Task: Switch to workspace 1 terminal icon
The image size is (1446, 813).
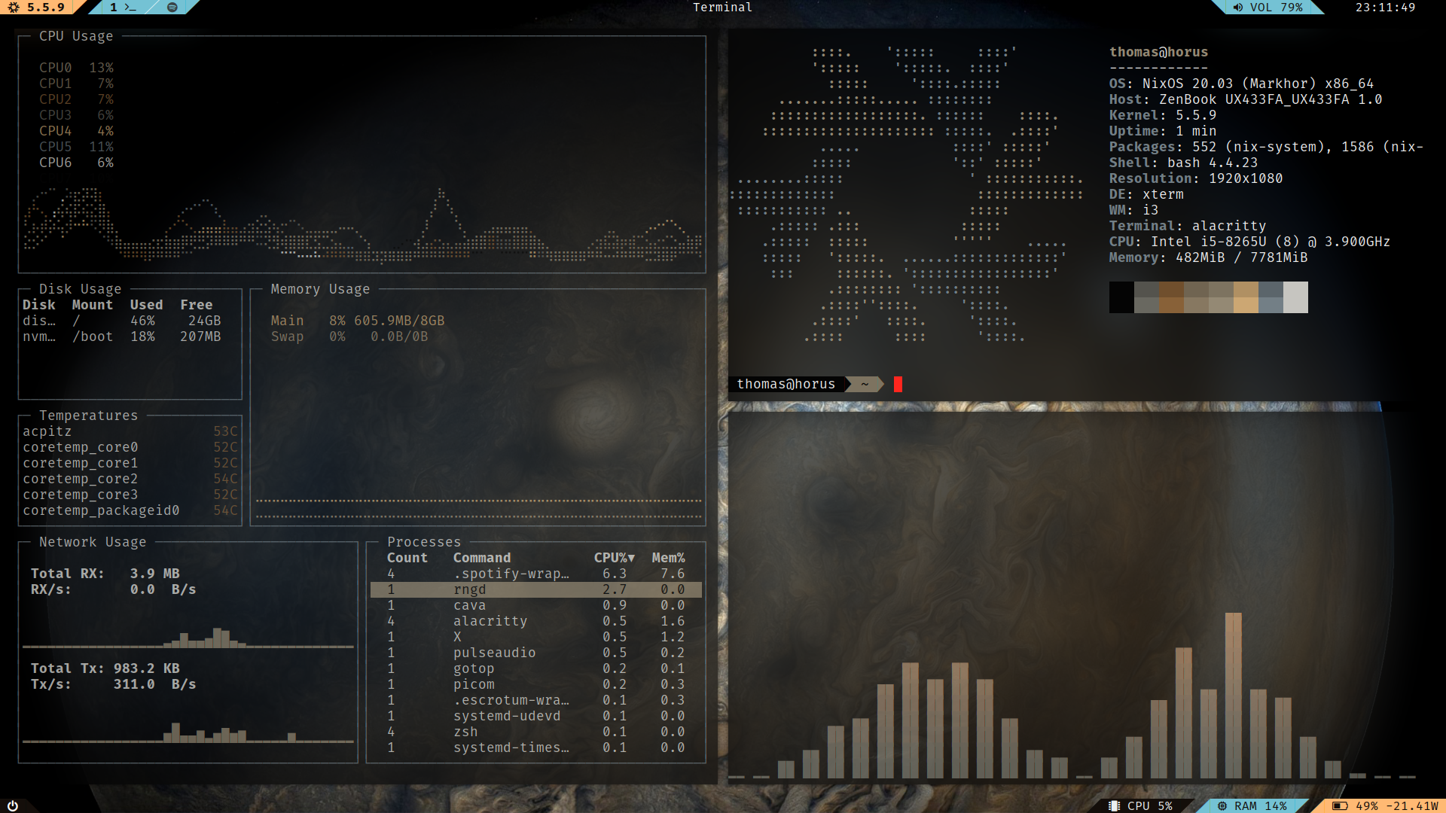Action: click(123, 8)
